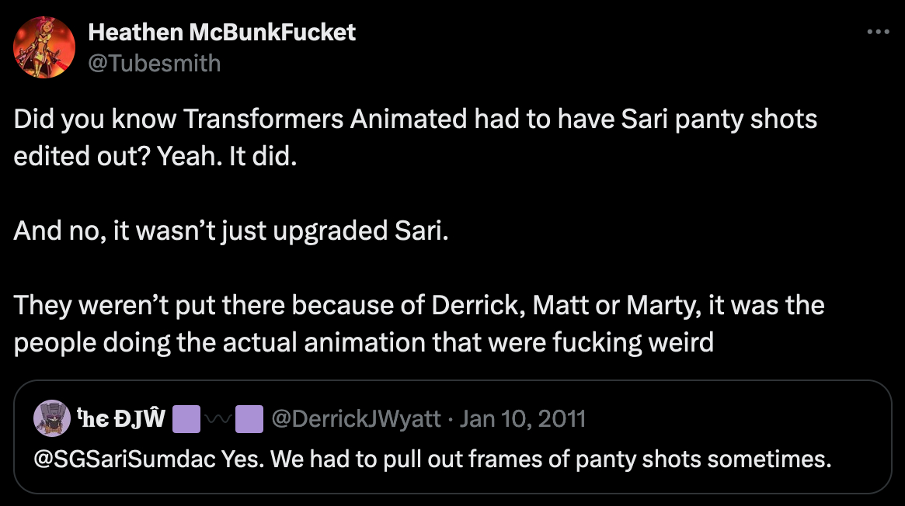
Task: Click the Jan 10, 2011 timestamp
Action: point(522,419)
